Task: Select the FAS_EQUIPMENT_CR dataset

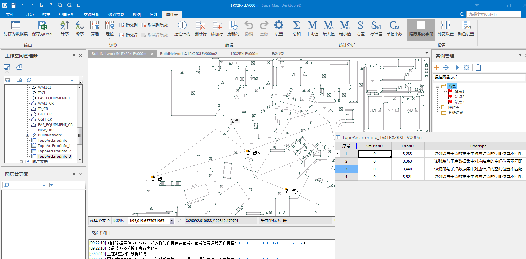Action: (55, 125)
